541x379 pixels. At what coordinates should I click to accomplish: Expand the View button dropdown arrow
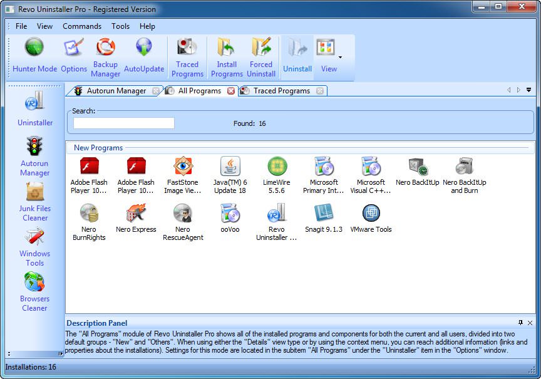pyautogui.click(x=340, y=57)
